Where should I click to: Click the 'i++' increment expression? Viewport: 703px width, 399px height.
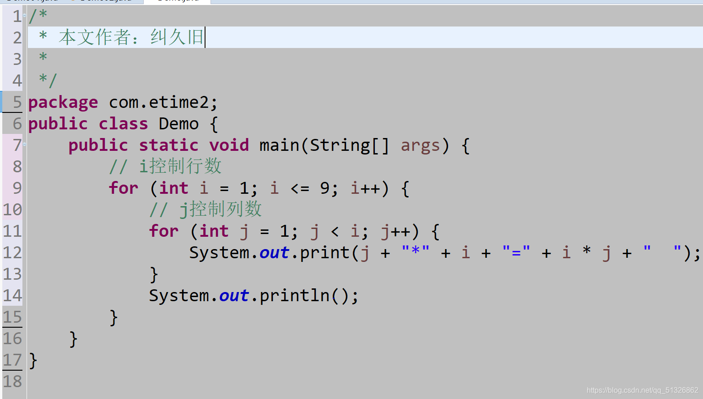pyautogui.click(x=365, y=188)
